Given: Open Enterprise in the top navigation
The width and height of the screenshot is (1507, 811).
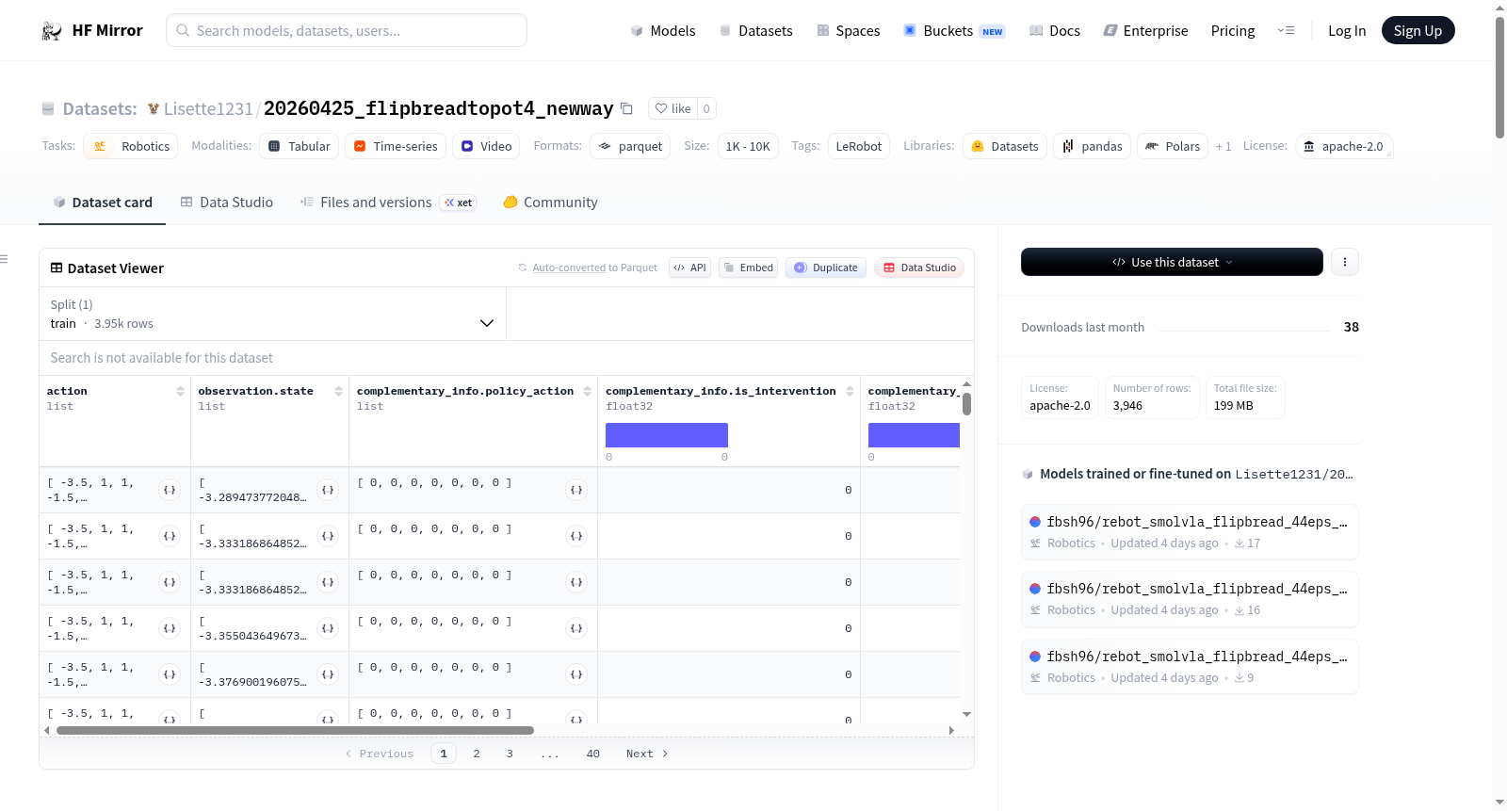Looking at the screenshot, I should tap(1146, 31).
